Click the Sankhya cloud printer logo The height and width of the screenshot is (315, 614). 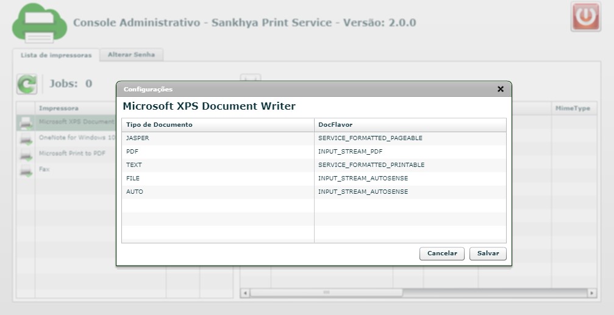40,23
